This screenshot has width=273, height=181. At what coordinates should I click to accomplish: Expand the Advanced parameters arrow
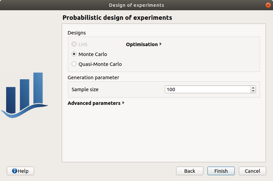click(123, 103)
